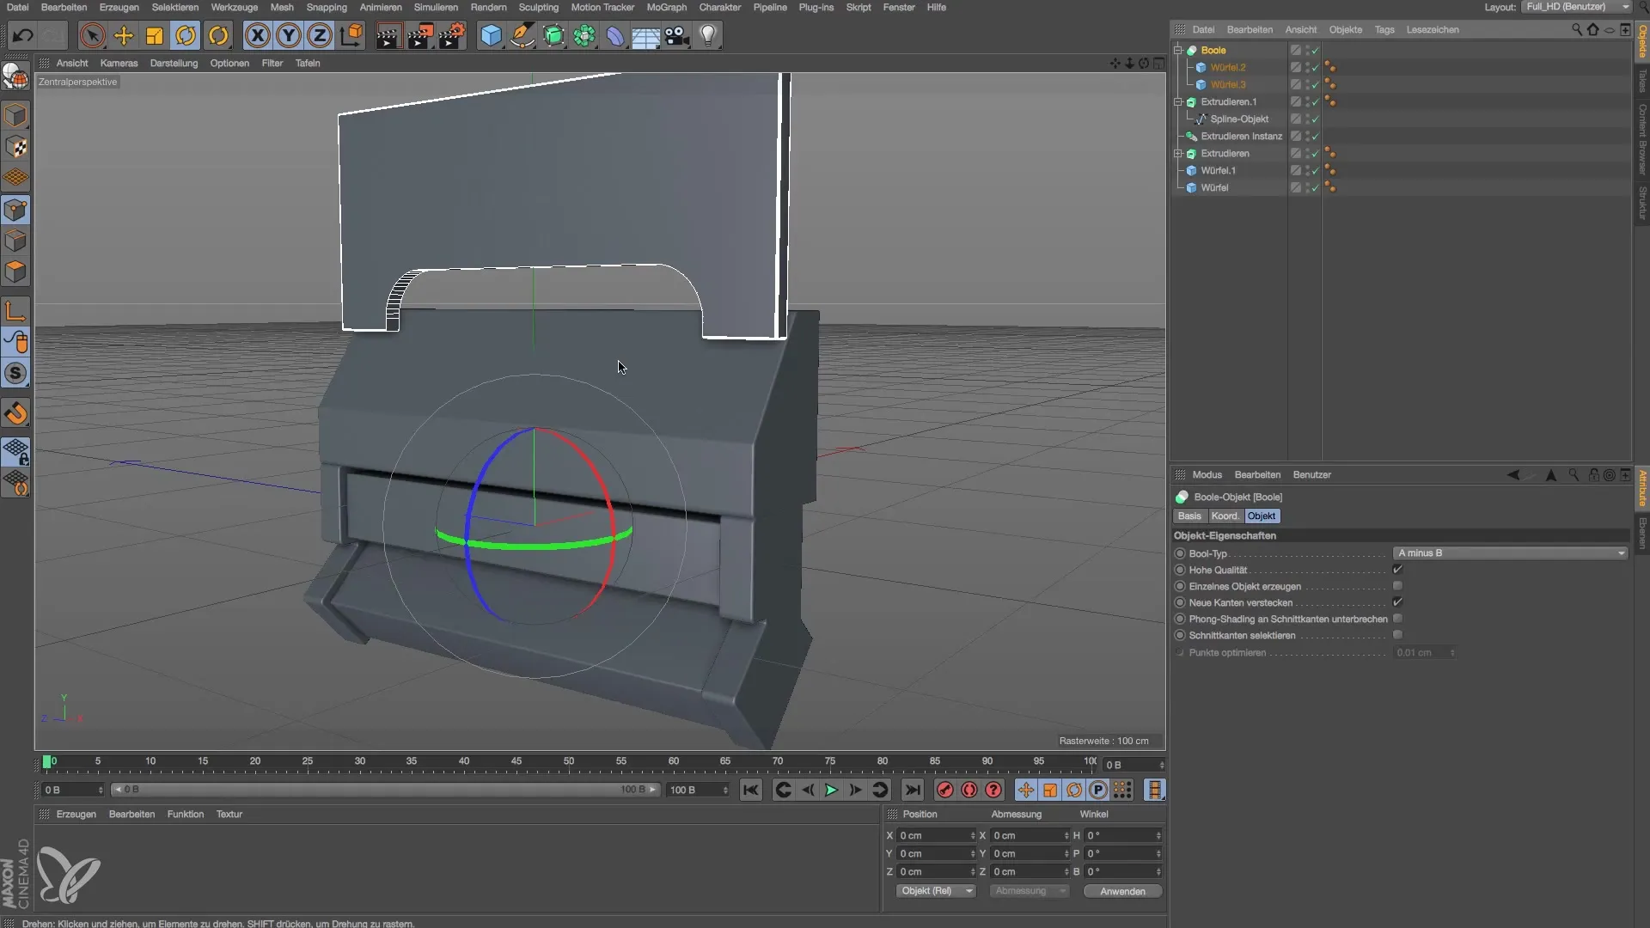
Task: Open the Objekt tab in attributes
Action: coord(1262,516)
